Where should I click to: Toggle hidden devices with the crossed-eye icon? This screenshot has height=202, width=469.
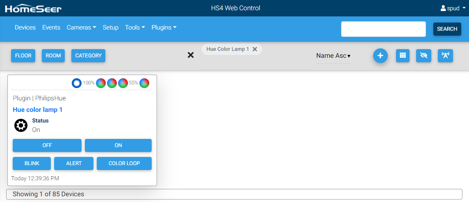(423, 56)
